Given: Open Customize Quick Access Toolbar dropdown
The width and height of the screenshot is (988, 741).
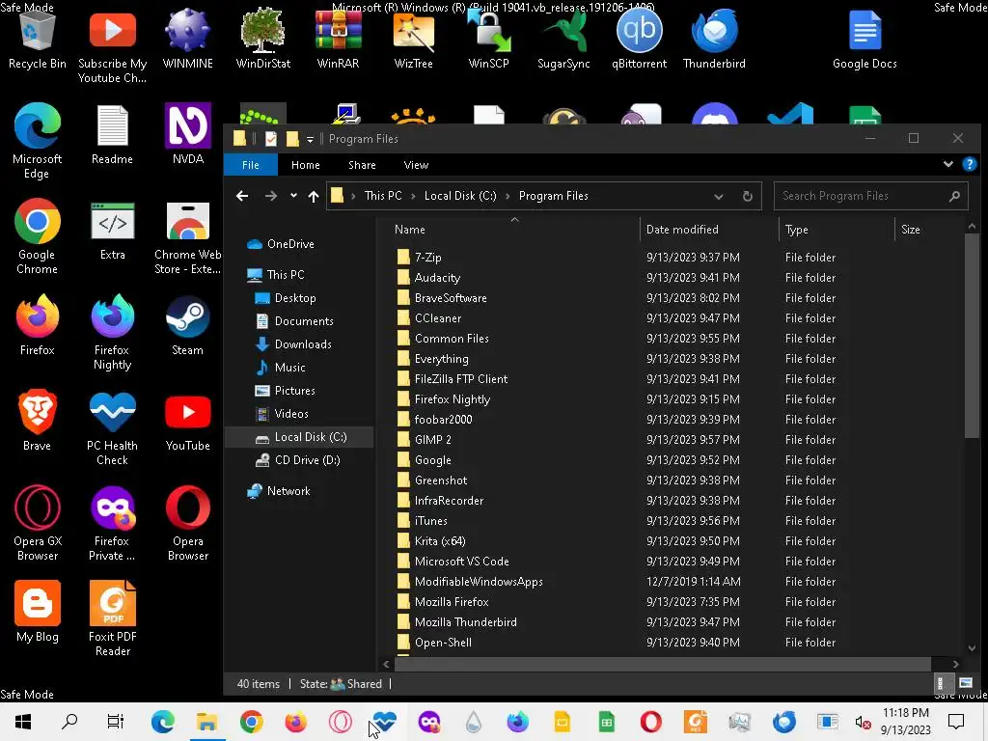Looking at the screenshot, I should pos(310,139).
